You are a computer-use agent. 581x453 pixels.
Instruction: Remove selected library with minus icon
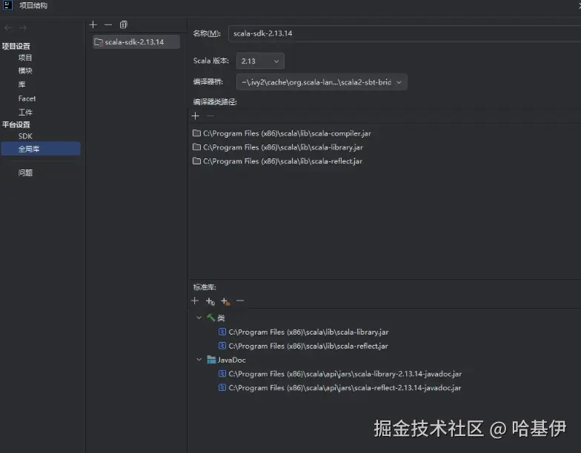point(108,25)
